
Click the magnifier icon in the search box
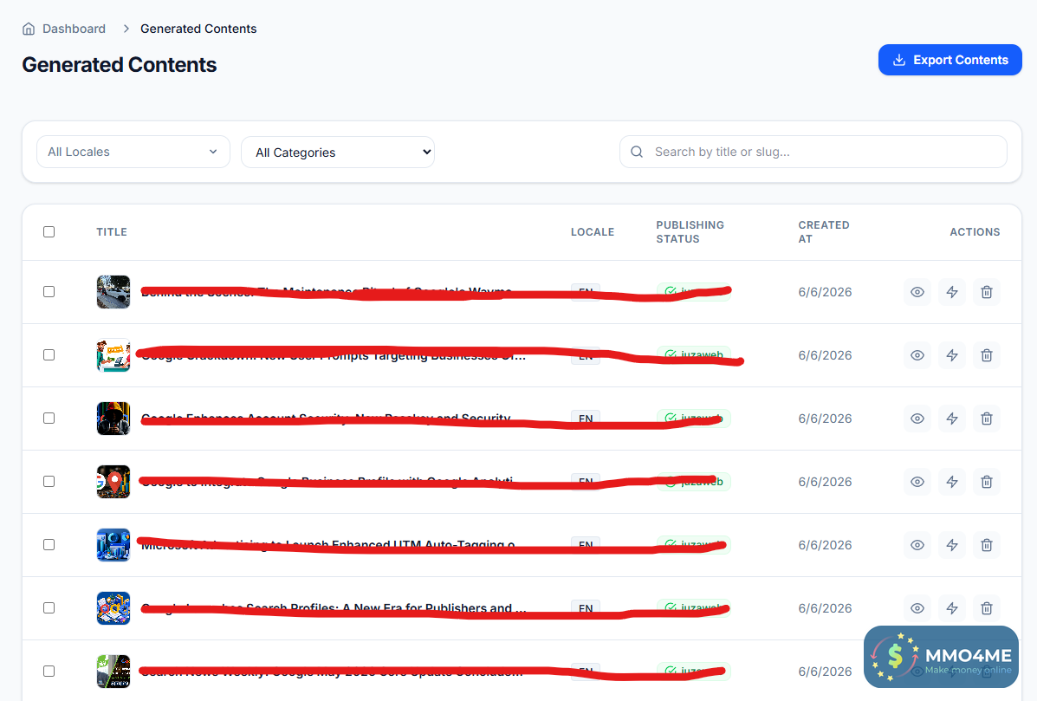637,152
